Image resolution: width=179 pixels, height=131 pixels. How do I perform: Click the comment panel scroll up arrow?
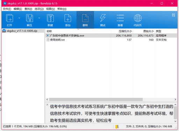coord(175,105)
